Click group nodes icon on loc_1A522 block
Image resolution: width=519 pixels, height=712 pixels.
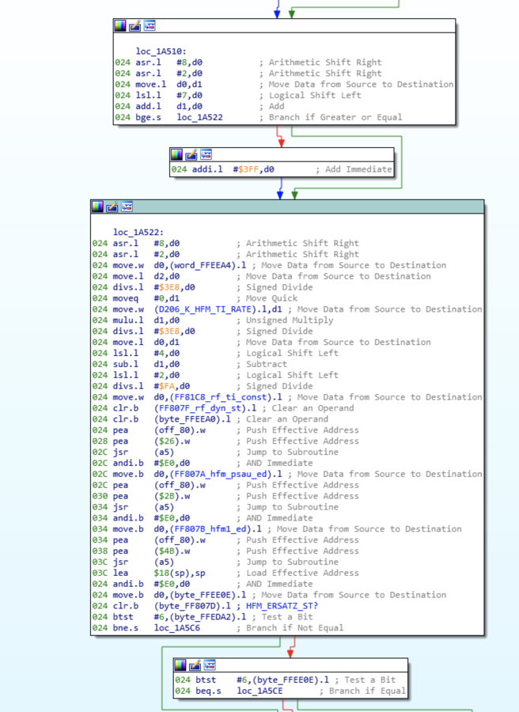126,207
